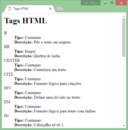Click scrollbar down arrow
Viewport: 128px width, 130px height.
[x=124, y=125]
